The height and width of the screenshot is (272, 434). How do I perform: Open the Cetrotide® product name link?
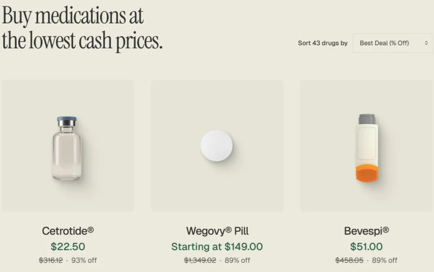coord(68,231)
